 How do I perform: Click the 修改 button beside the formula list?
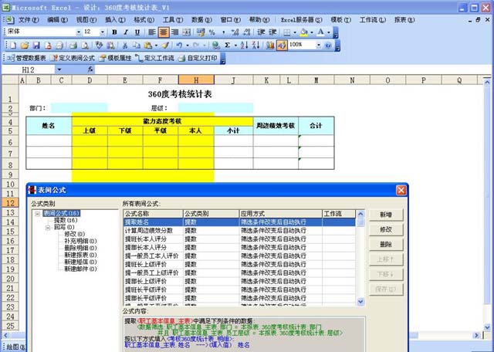point(386,229)
